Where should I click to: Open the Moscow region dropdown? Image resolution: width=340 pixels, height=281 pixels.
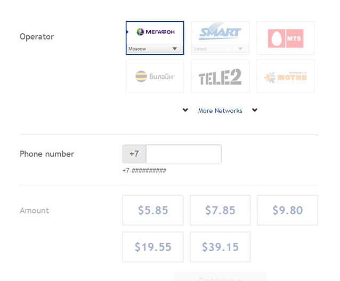[x=155, y=49]
